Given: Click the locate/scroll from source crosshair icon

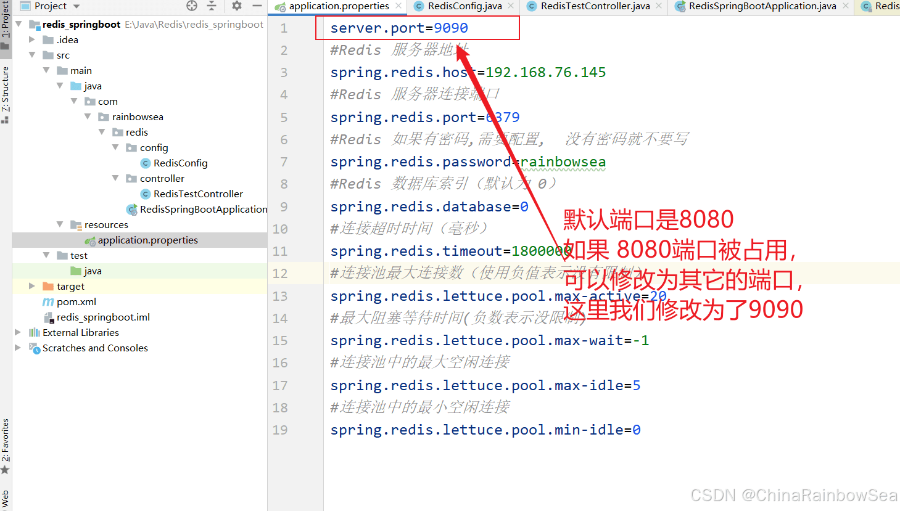Looking at the screenshot, I should point(192,6).
